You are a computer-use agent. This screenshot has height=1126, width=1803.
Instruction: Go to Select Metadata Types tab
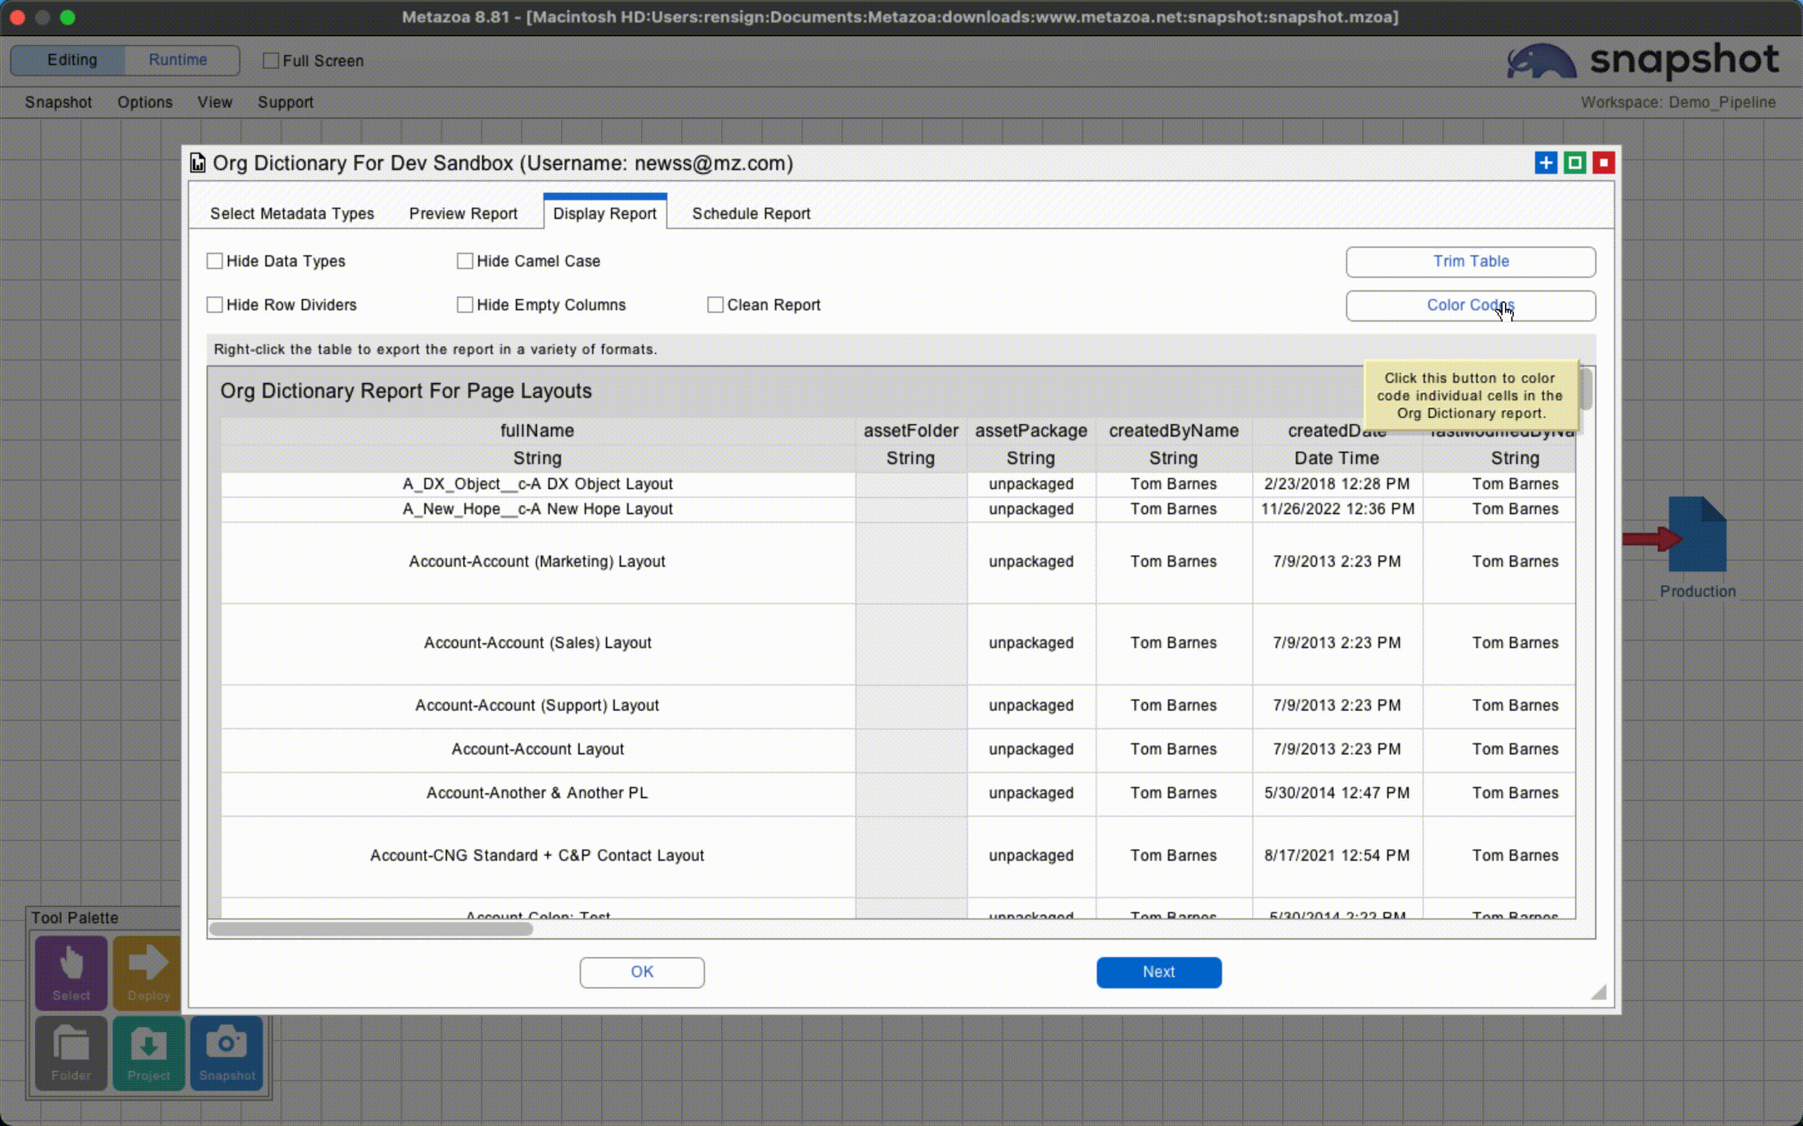point(292,214)
